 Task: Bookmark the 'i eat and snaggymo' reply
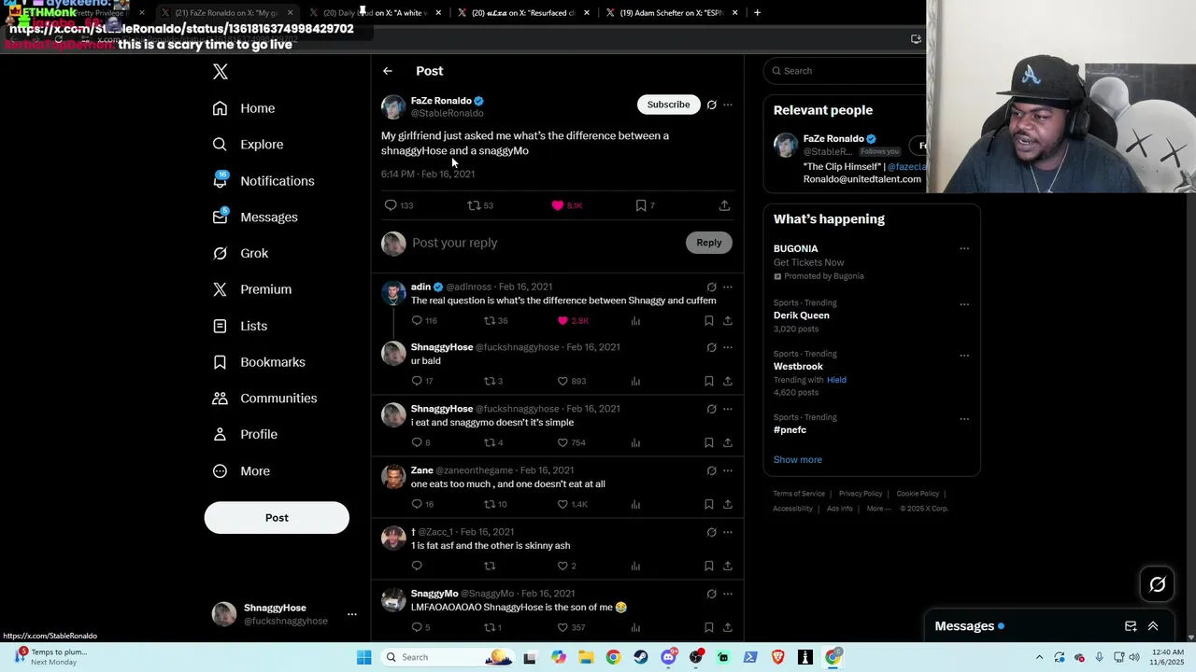[709, 442]
